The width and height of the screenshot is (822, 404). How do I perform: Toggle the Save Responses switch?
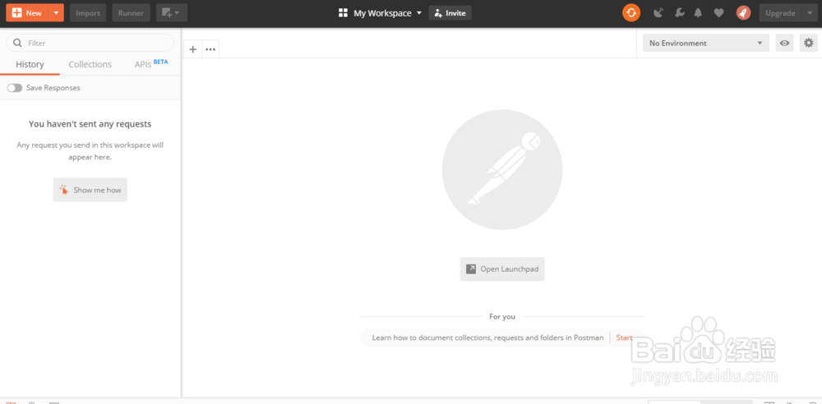[x=15, y=88]
